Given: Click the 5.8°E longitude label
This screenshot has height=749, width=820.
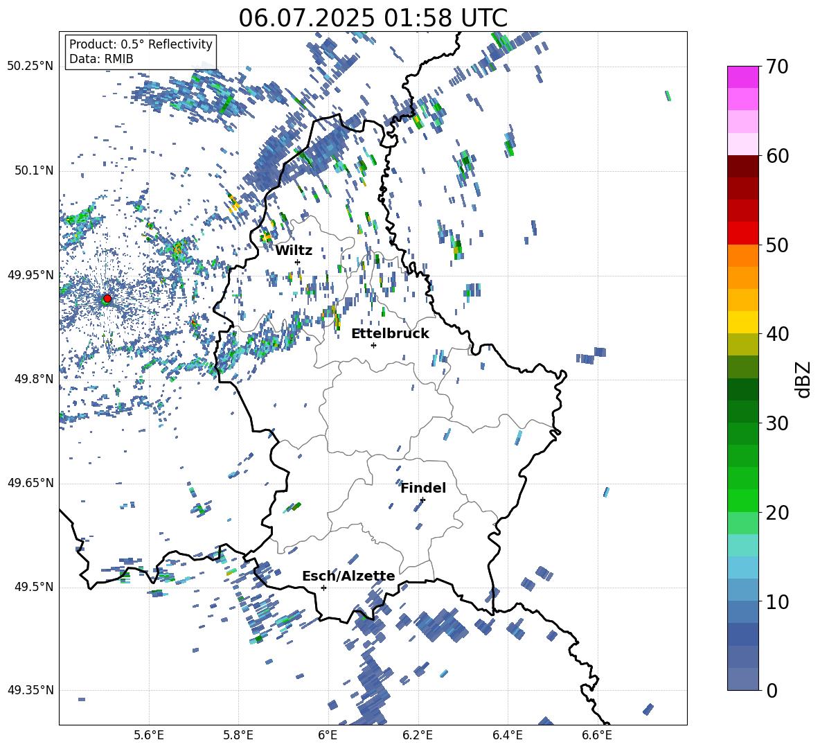Looking at the screenshot, I should point(238,736).
